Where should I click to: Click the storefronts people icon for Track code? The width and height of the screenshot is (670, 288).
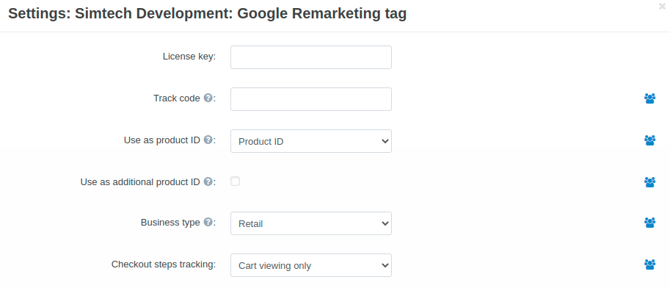(649, 98)
